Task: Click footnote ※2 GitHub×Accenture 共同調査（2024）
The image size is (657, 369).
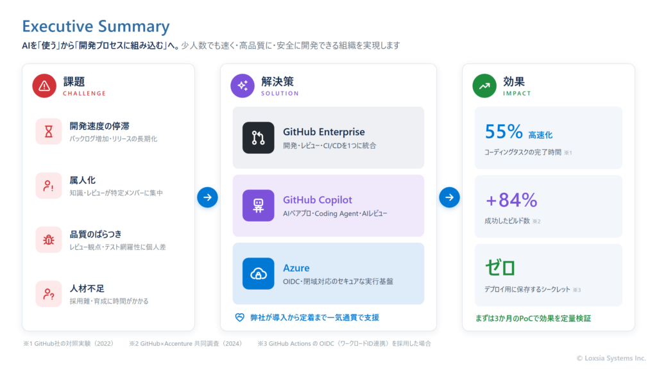Action: pos(185,343)
